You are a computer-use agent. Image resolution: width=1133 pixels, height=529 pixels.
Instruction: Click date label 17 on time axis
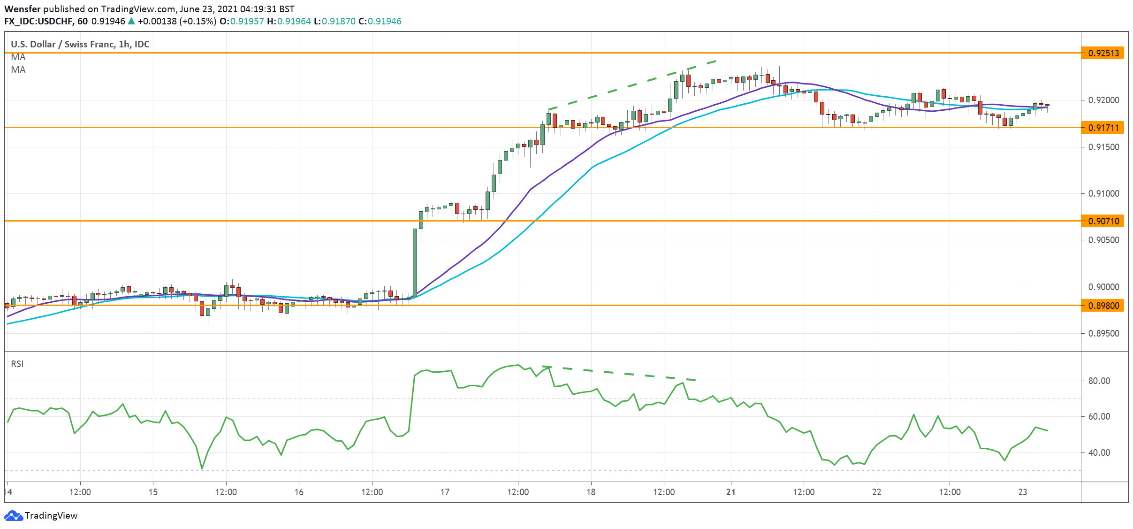click(445, 492)
